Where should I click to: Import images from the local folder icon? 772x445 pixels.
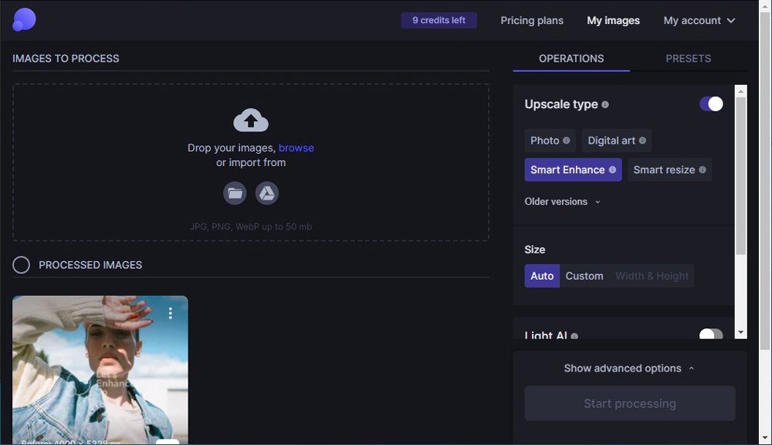click(x=235, y=193)
